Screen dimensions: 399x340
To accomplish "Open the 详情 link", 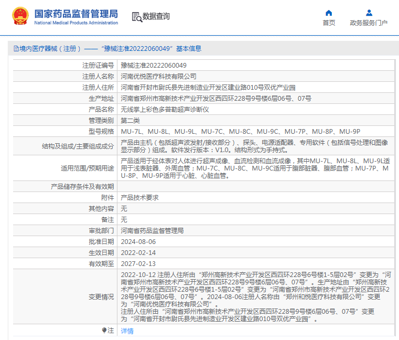I will tap(127, 331).
